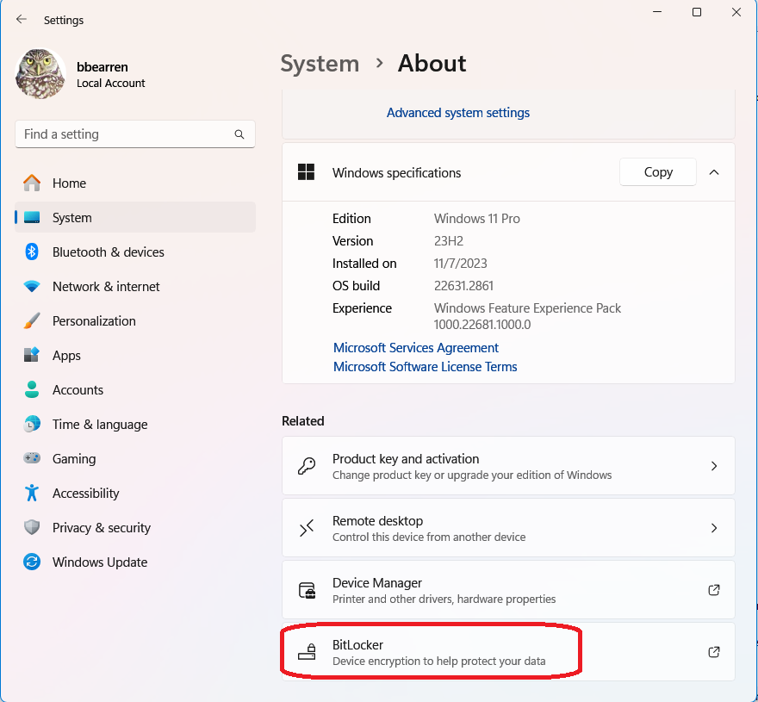
Task: Open the Windows Update refresh icon
Action: click(x=32, y=562)
